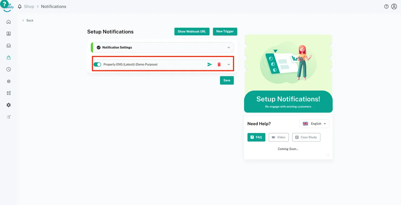Image resolution: width=401 pixels, height=205 pixels.
Task: Select the Shop bag icon in the sidebar
Action: click(x=8, y=57)
